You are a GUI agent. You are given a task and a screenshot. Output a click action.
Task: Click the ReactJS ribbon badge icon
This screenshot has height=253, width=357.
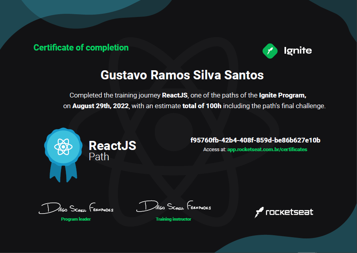tap(63, 155)
